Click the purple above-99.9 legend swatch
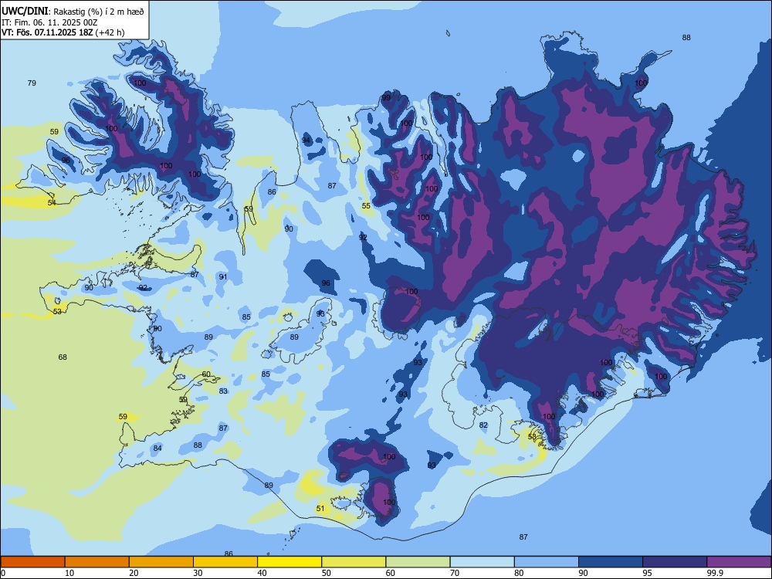 tap(739, 562)
